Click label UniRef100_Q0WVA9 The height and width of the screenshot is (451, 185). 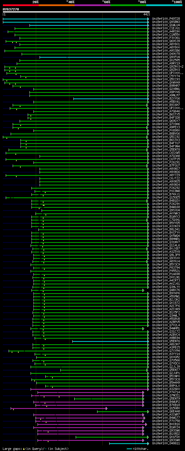pos(166,83)
